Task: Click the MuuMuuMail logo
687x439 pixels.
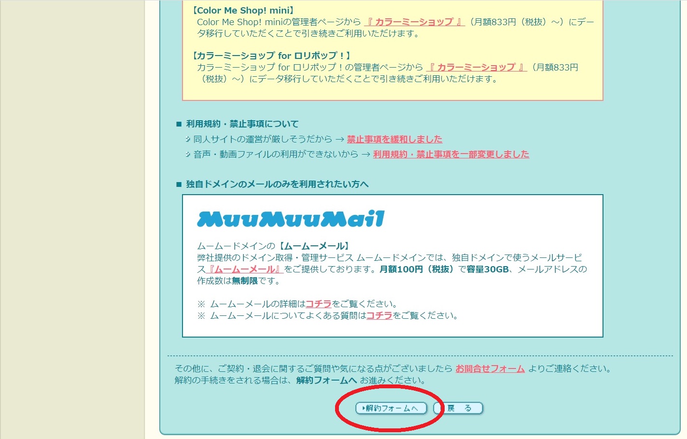Action: click(291, 219)
